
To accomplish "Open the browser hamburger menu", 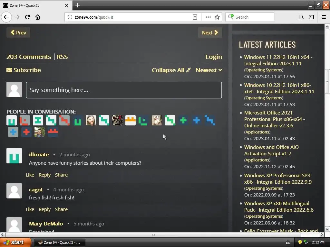I will point(324,17).
